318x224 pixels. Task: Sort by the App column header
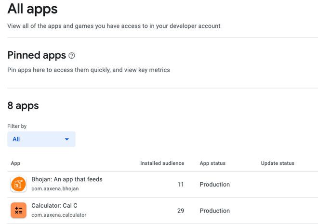(x=15, y=163)
